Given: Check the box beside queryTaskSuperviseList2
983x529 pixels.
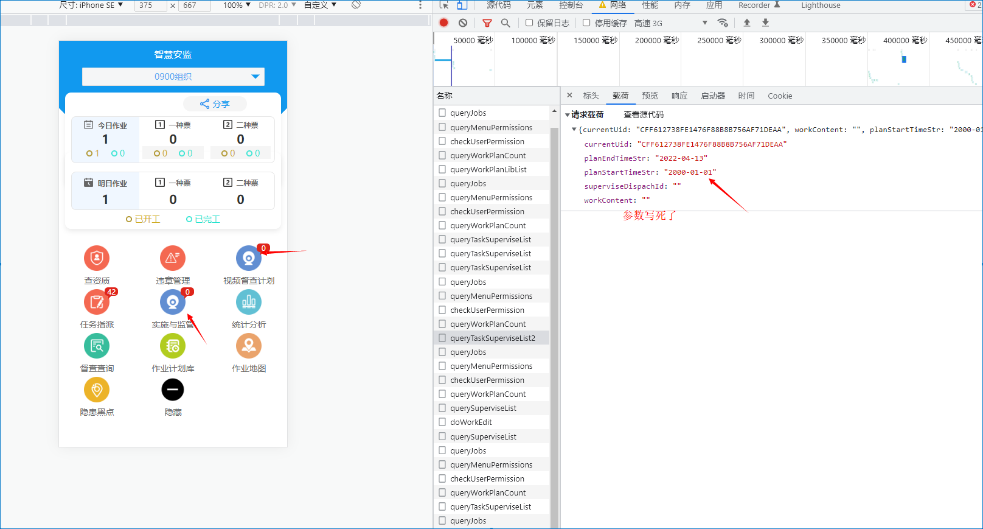Looking at the screenshot, I should click(x=442, y=338).
